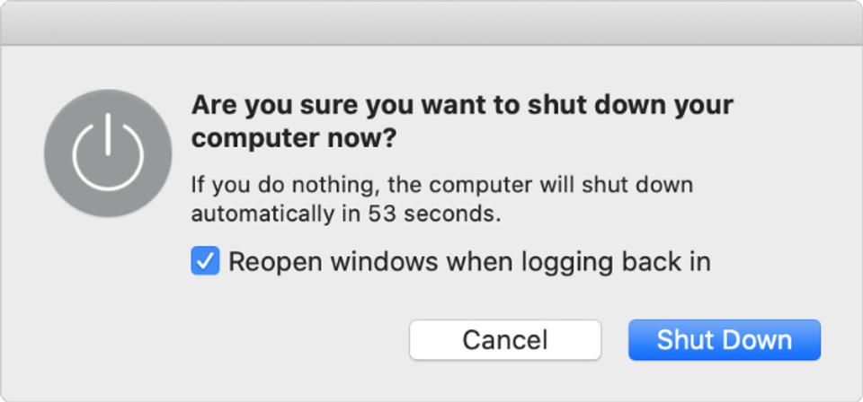The height and width of the screenshot is (402, 863).
Task: Click the gray power icon
Action: [108, 153]
